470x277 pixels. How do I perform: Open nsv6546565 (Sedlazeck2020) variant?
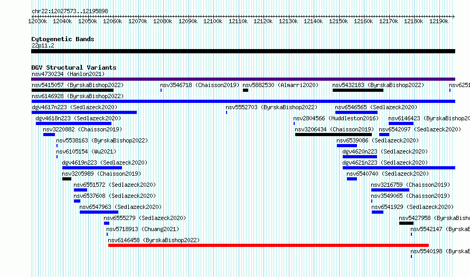pyautogui.click(x=376, y=107)
